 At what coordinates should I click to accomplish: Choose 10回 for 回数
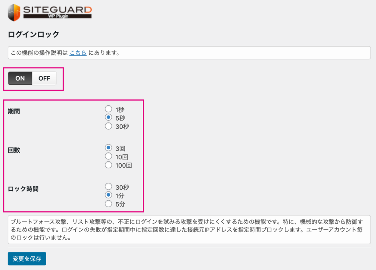point(108,156)
